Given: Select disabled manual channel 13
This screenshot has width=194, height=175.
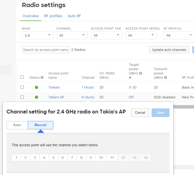Looking at the screenshot, I should coord(134,158).
